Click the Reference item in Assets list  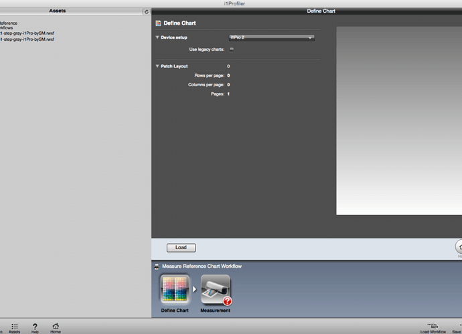pyautogui.click(x=9, y=23)
